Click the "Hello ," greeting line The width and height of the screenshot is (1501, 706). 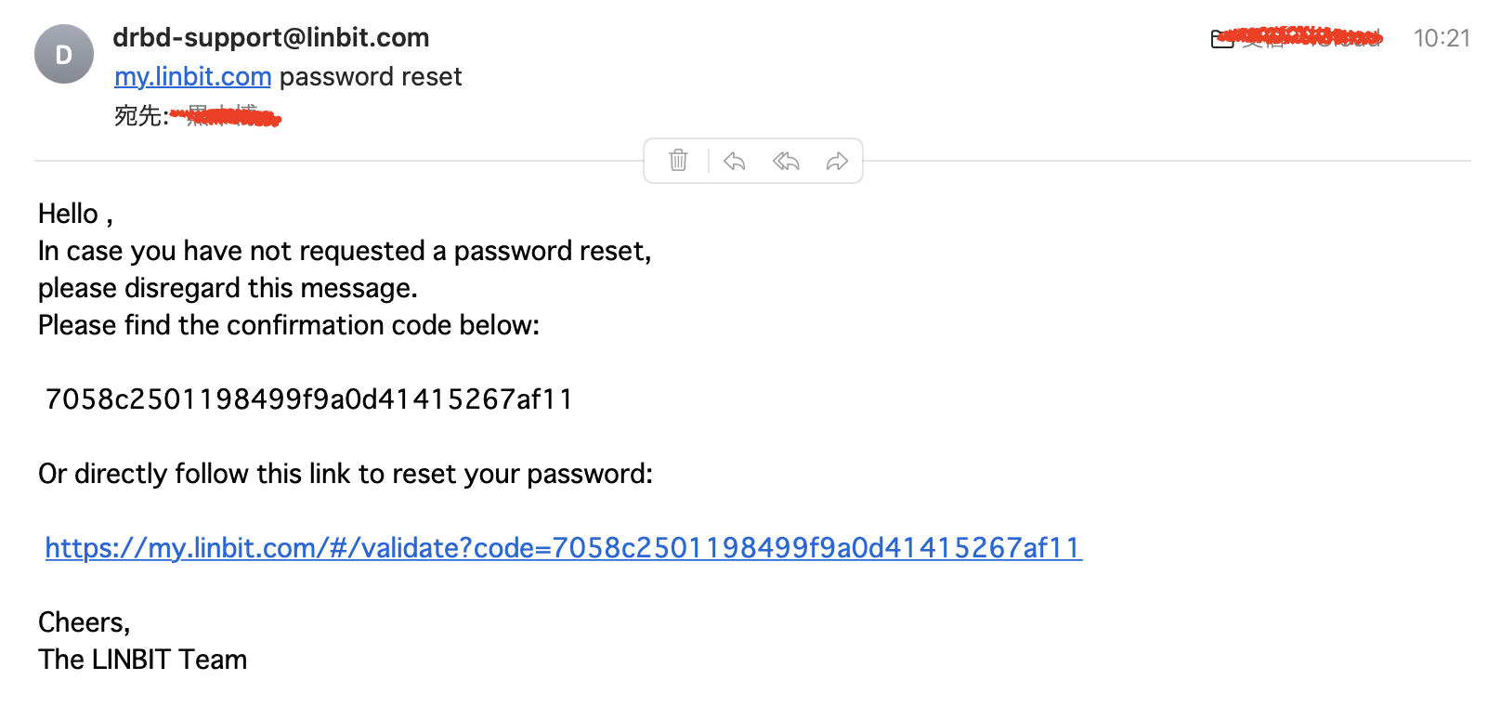(x=75, y=214)
